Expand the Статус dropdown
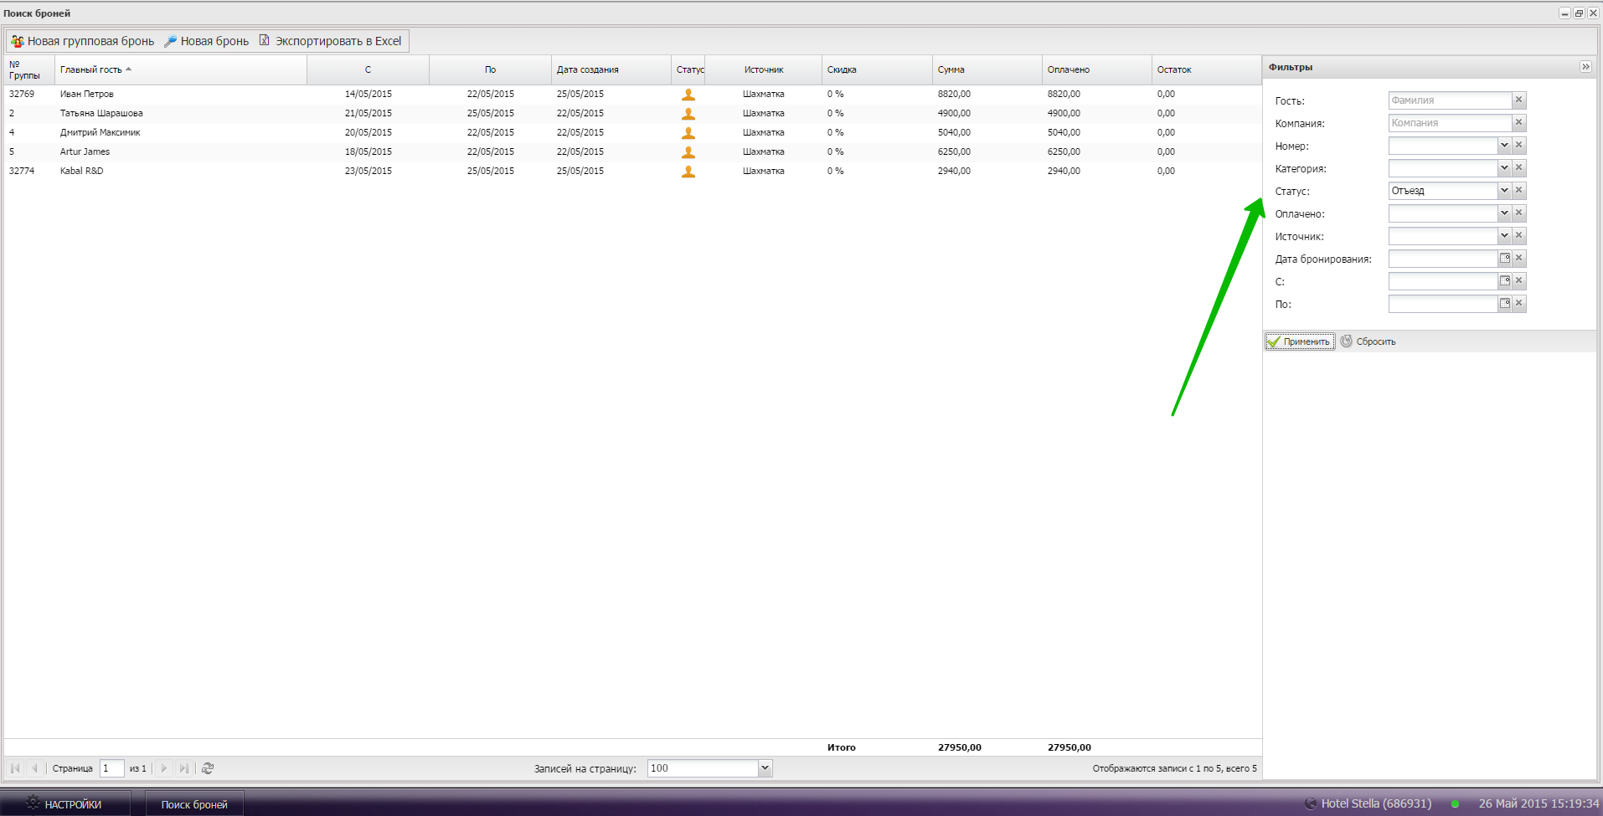The image size is (1603, 816). (x=1504, y=191)
